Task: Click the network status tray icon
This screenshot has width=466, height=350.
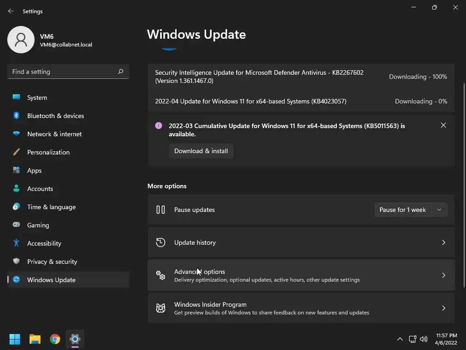Action: tap(412, 339)
